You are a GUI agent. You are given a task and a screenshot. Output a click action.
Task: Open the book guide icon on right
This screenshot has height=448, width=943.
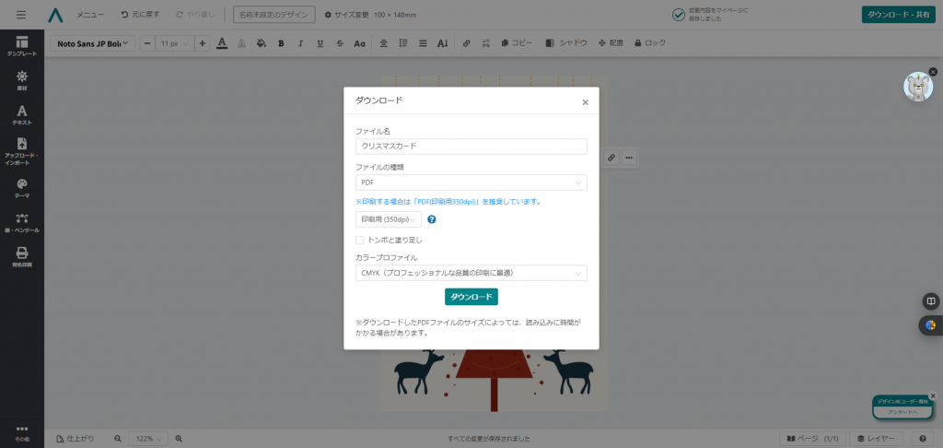point(930,301)
